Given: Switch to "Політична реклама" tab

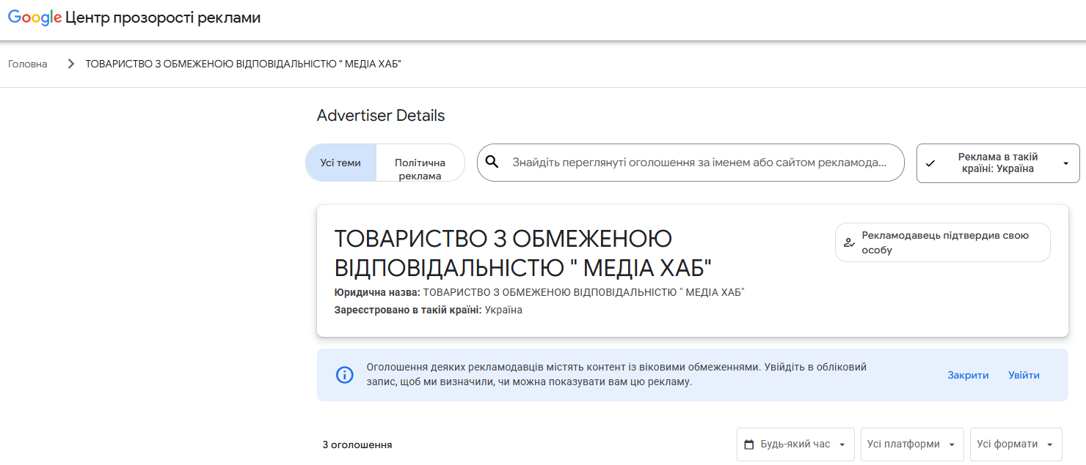Looking at the screenshot, I should (420, 163).
